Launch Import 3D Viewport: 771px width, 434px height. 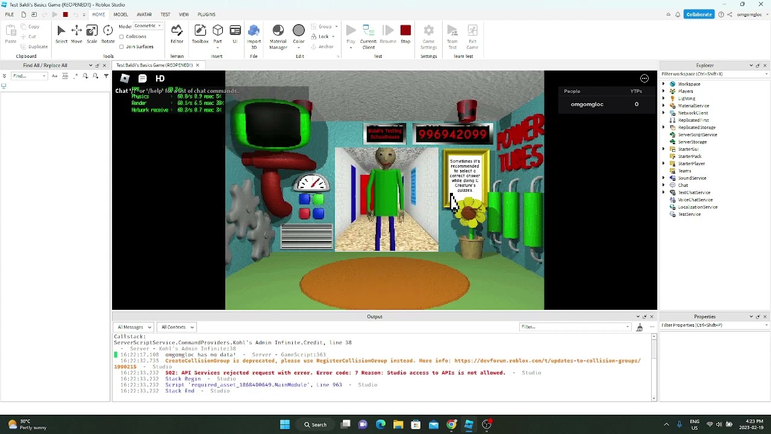coord(254,37)
